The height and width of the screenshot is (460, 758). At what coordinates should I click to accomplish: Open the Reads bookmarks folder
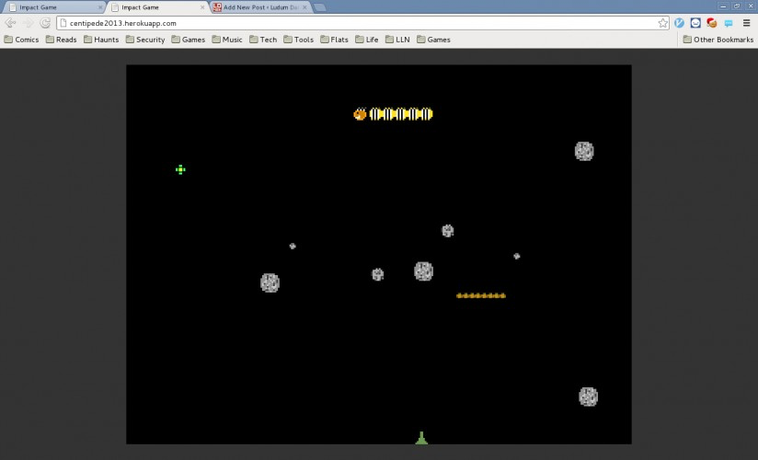point(61,40)
